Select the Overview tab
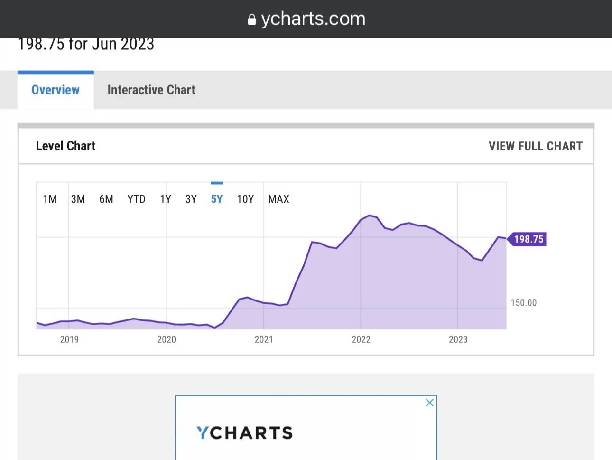 click(x=56, y=90)
